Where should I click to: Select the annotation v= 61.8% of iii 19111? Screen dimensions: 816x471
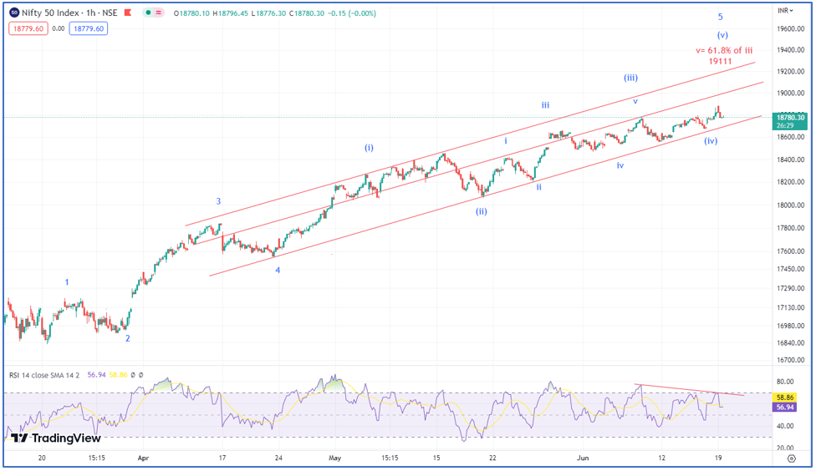[724, 56]
